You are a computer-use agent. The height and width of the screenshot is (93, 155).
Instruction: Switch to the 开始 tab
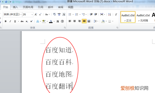click(5, 7)
